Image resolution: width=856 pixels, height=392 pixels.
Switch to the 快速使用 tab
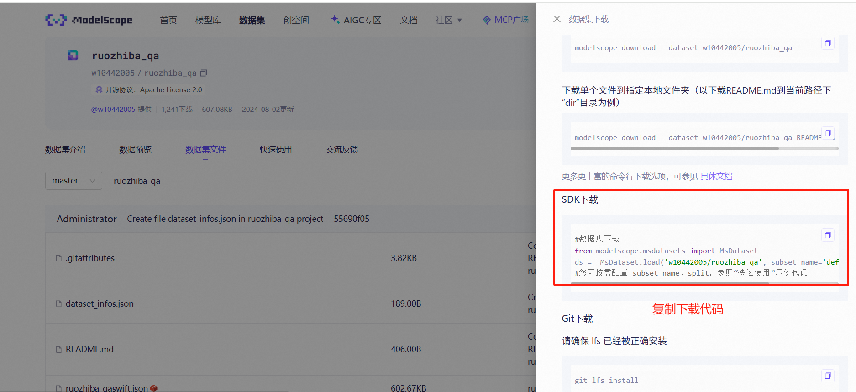click(x=276, y=150)
